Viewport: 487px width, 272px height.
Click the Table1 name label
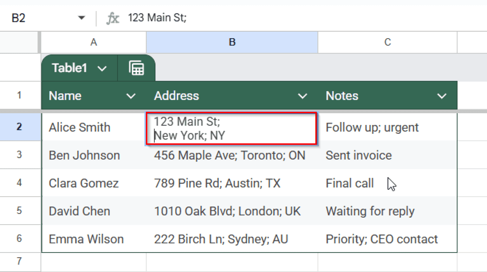69,68
